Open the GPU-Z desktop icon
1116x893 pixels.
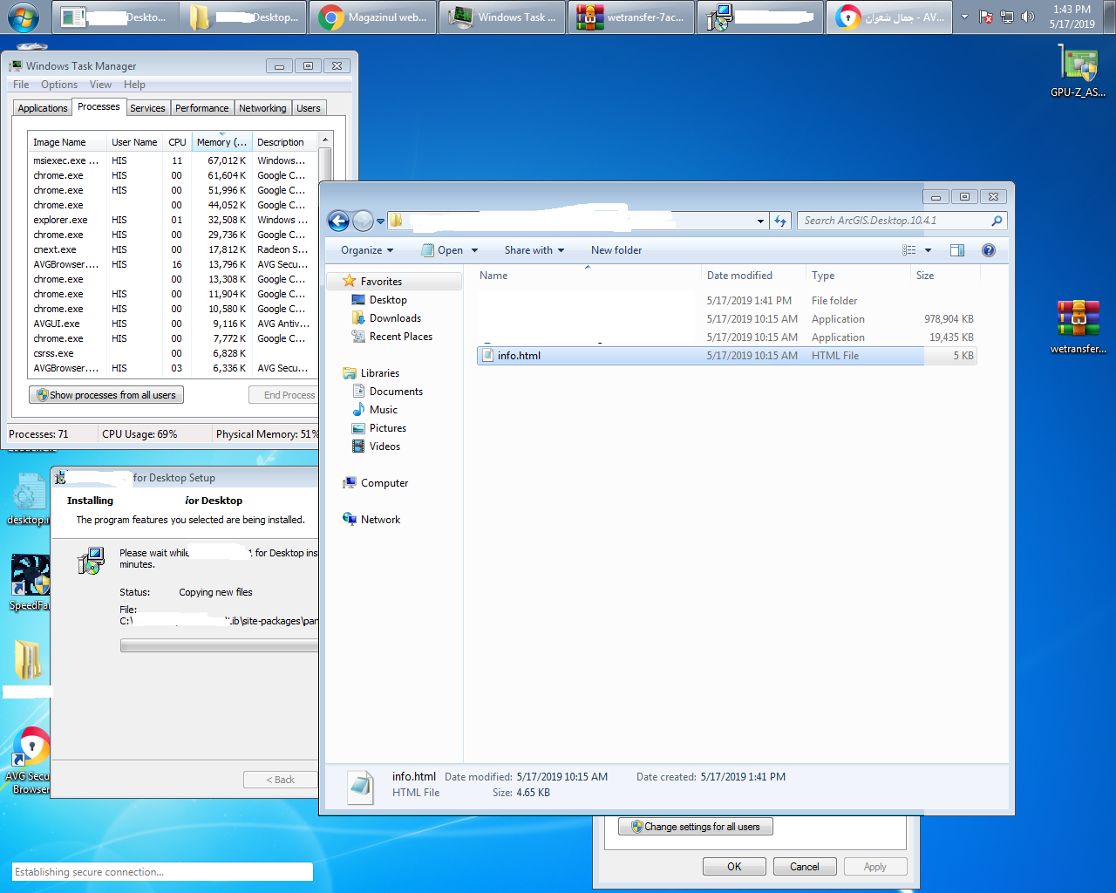(1079, 71)
